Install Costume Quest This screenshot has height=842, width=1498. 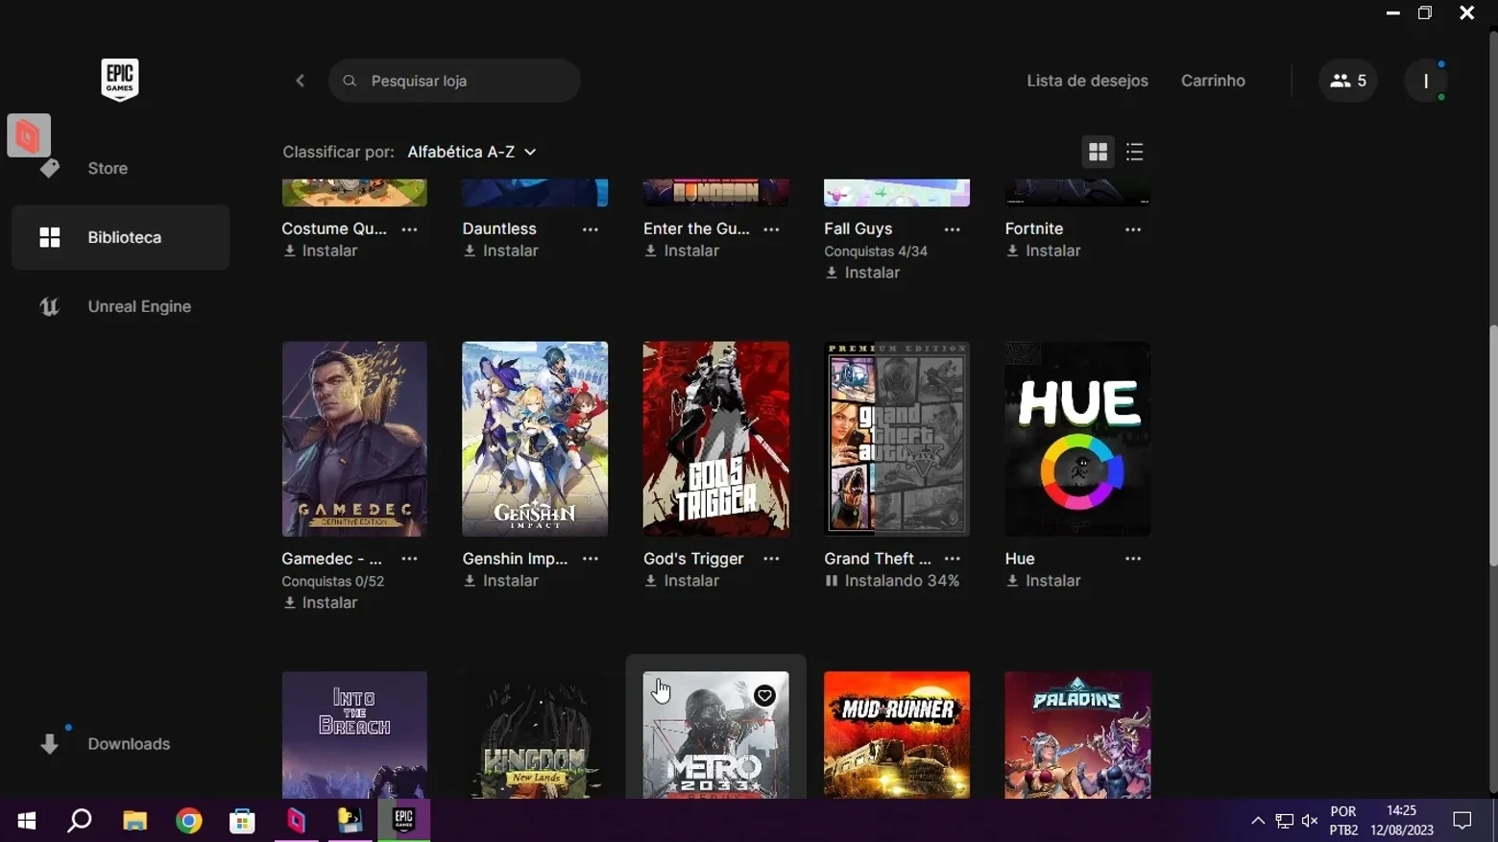(x=321, y=251)
